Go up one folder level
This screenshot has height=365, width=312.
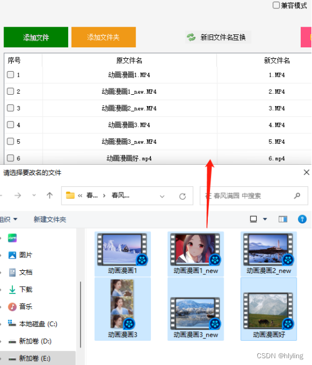tap(50, 195)
